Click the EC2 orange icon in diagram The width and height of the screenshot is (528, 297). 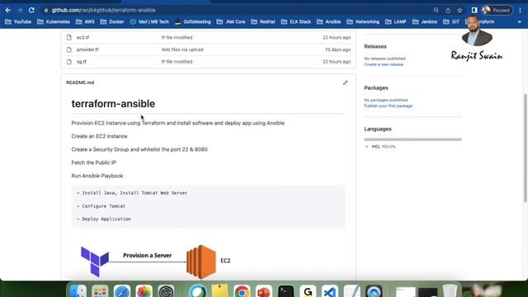(201, 262)
